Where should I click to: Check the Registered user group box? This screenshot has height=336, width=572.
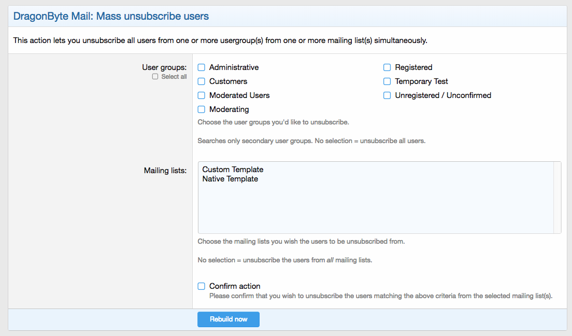[387, 67]
